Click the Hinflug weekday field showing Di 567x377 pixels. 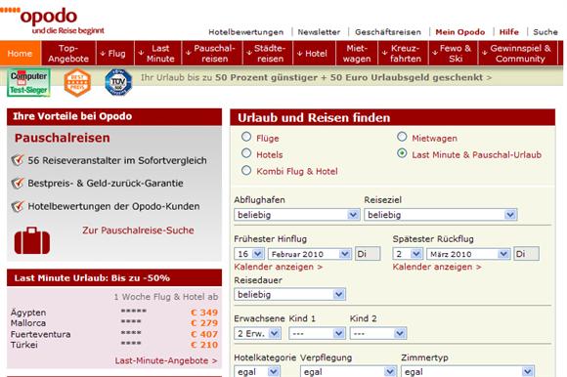(x=368, y=254)
